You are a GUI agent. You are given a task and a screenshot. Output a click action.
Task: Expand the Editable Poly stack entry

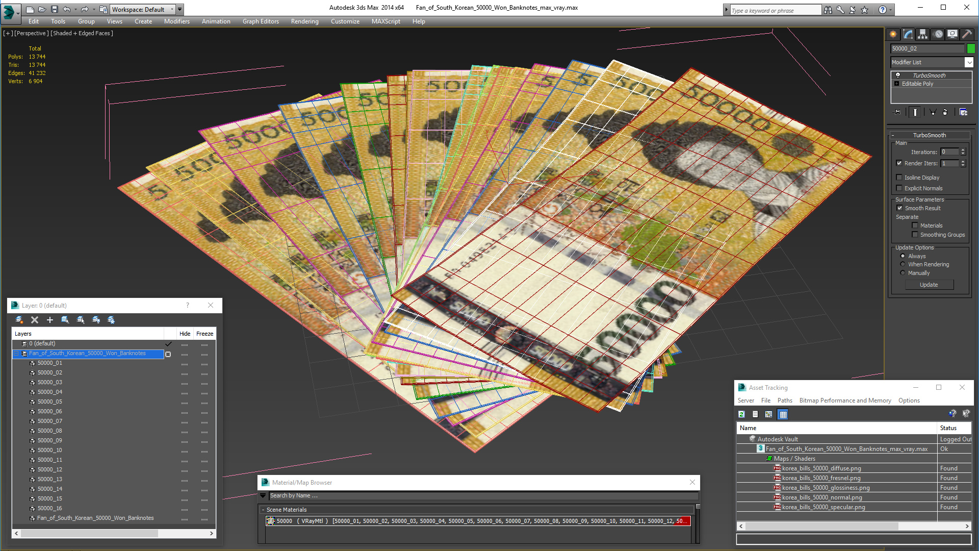(897, 84)
